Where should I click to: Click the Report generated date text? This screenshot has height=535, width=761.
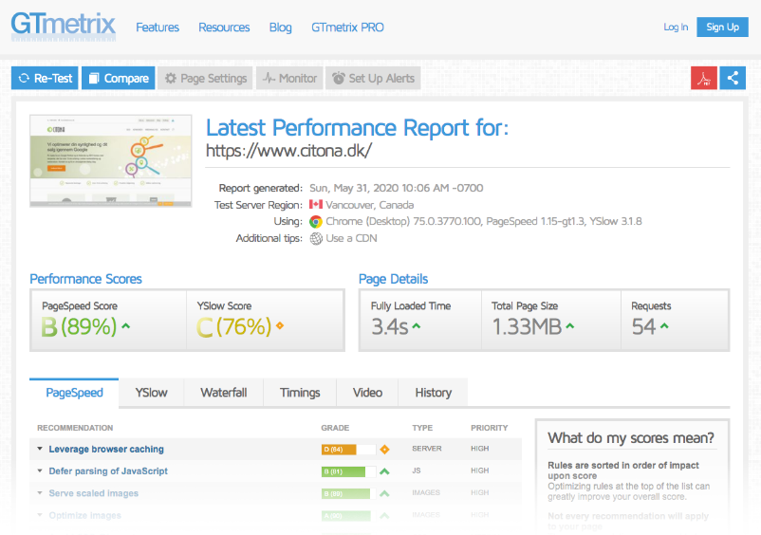pos(396,188)
